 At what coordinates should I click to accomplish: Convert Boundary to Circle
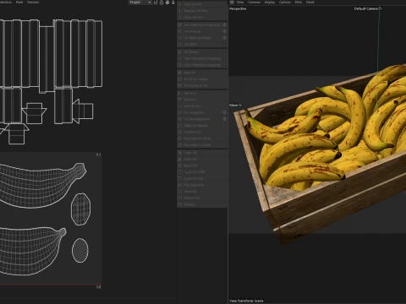[x=202, y=138]
